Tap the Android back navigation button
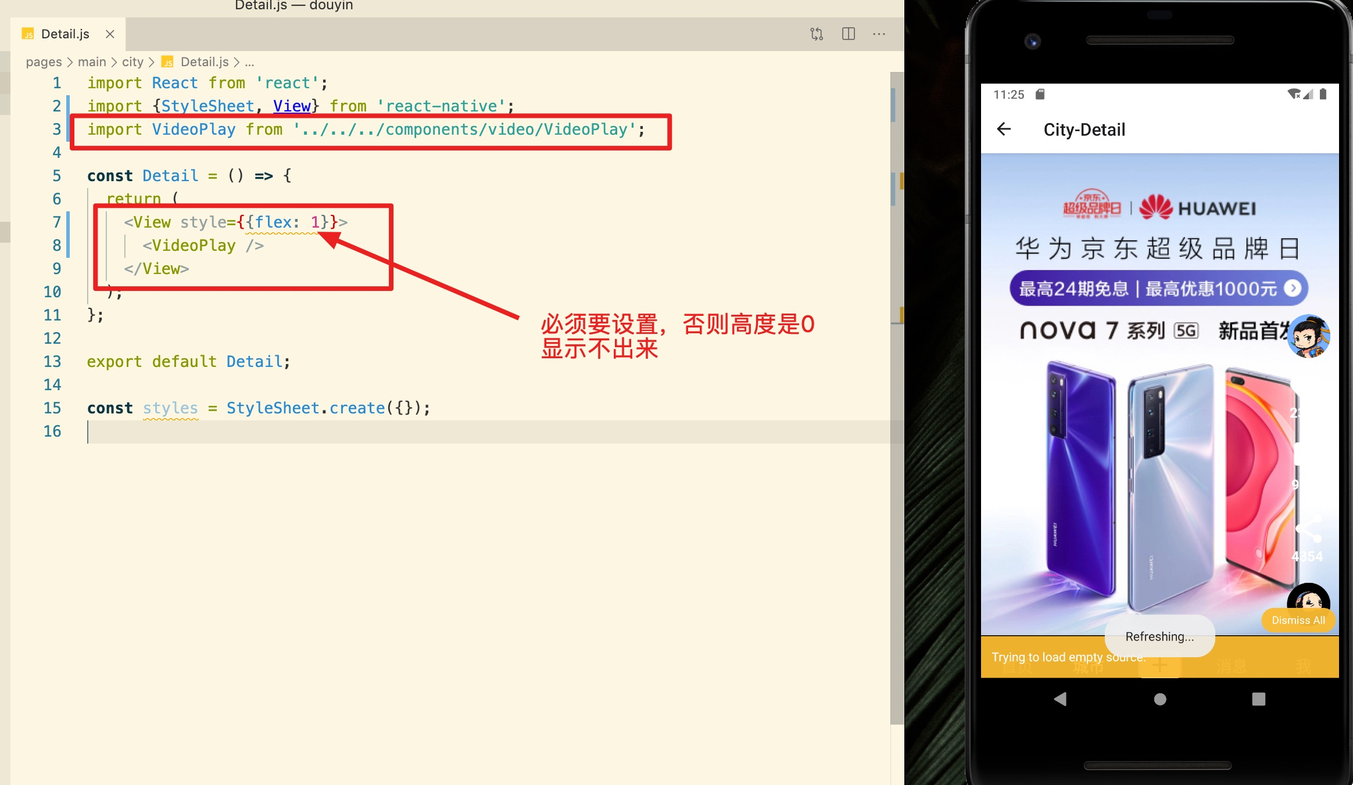The height and width of the screenshot is (785, 1353). [x=1060, y=699]
